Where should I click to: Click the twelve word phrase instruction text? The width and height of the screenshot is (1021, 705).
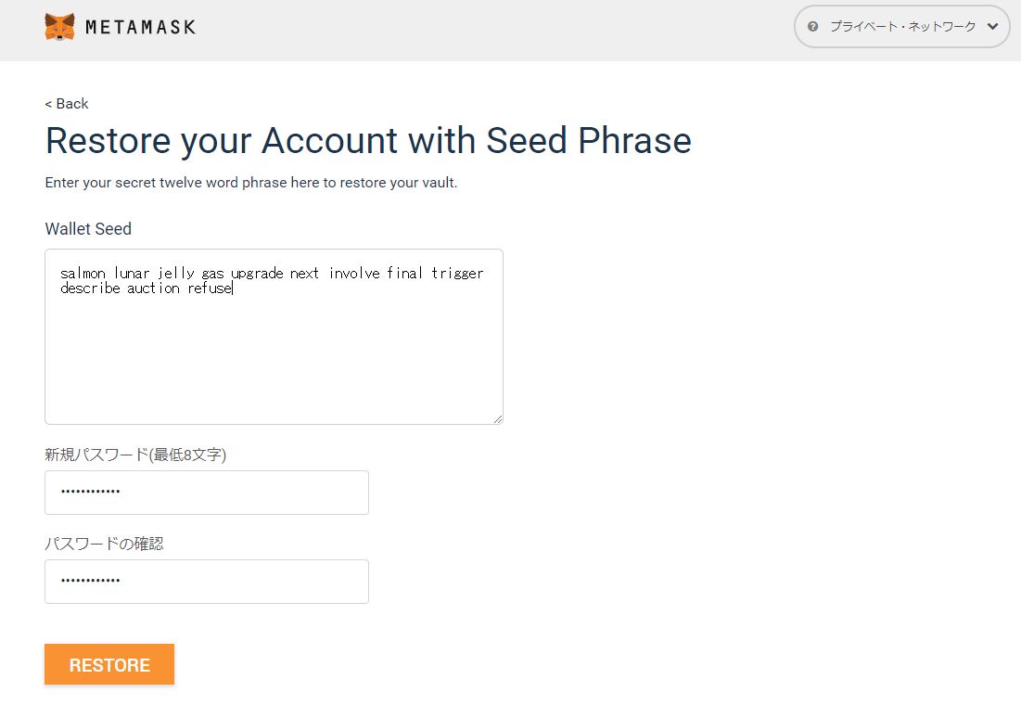(251, 183)
